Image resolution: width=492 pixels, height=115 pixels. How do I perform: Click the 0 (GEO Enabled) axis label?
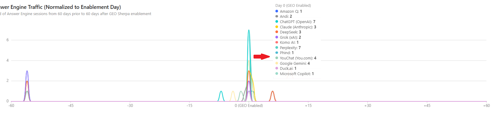pos(249,106)
